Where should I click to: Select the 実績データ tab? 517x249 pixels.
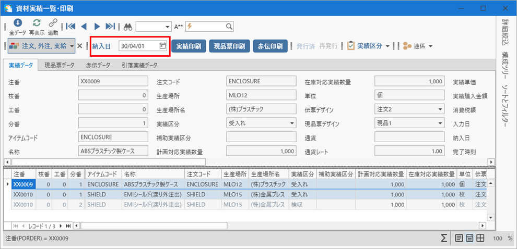[21, 65]
